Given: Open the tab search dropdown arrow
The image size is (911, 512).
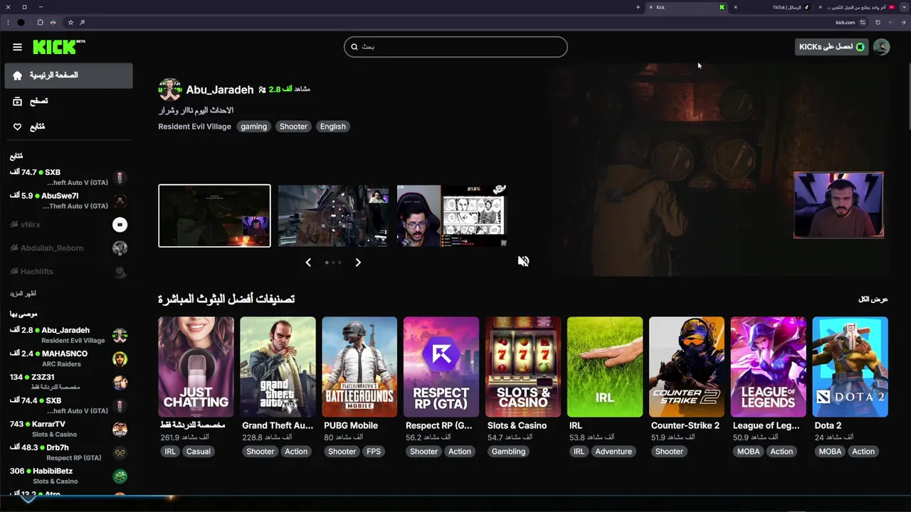Looking at the screenshot, I should [904, 7].
